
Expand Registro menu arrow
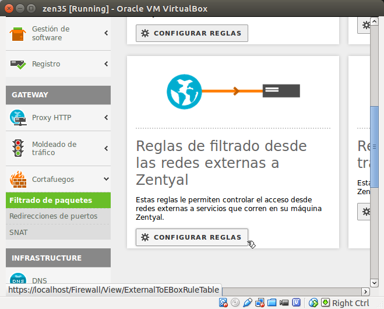(x=106, y=64)
